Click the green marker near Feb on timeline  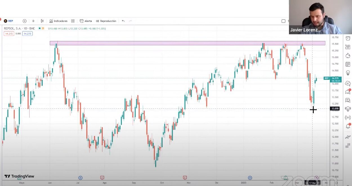(x=286, y=178)
